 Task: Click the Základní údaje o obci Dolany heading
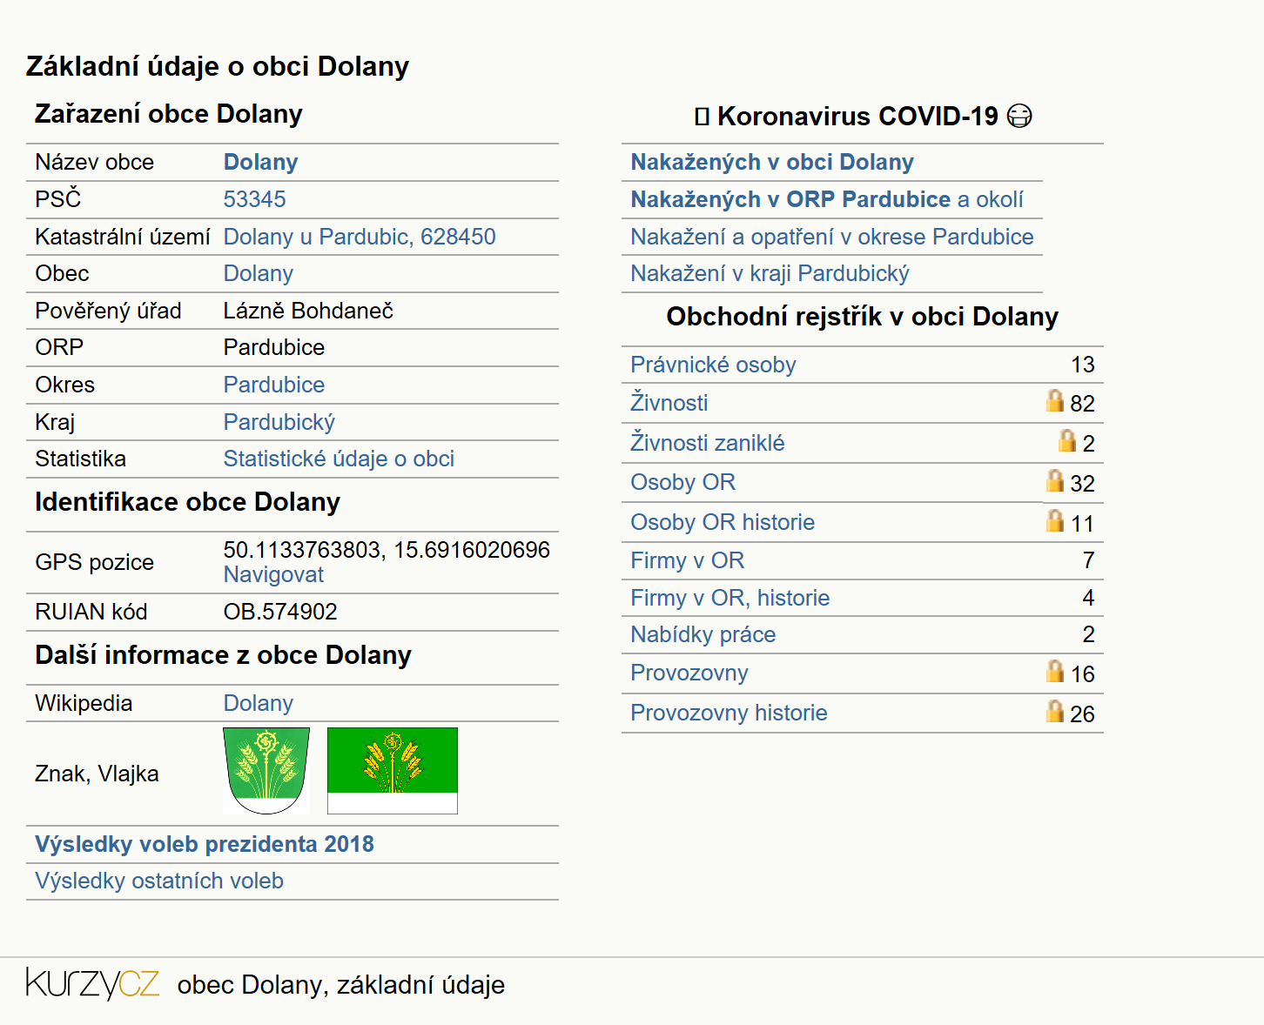pyautogui.click(x=218, y=66)
